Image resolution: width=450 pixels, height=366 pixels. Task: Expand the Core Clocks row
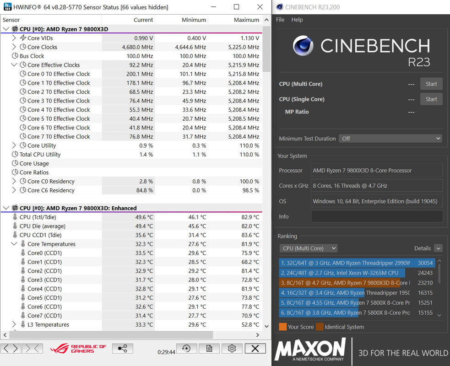pos(14,47)
